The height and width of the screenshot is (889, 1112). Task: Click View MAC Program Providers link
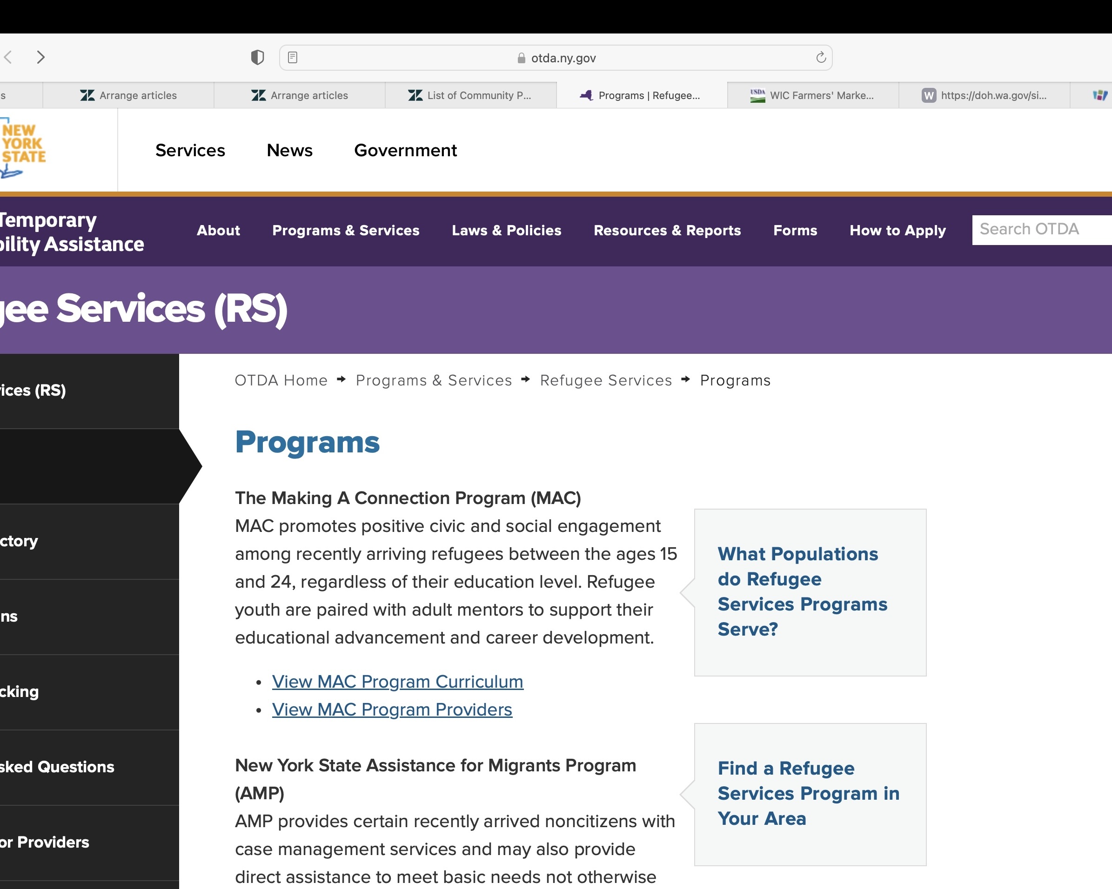click(392, 710)
